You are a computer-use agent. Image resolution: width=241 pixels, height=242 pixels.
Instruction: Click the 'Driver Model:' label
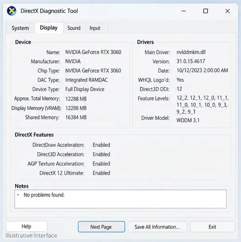155,118
